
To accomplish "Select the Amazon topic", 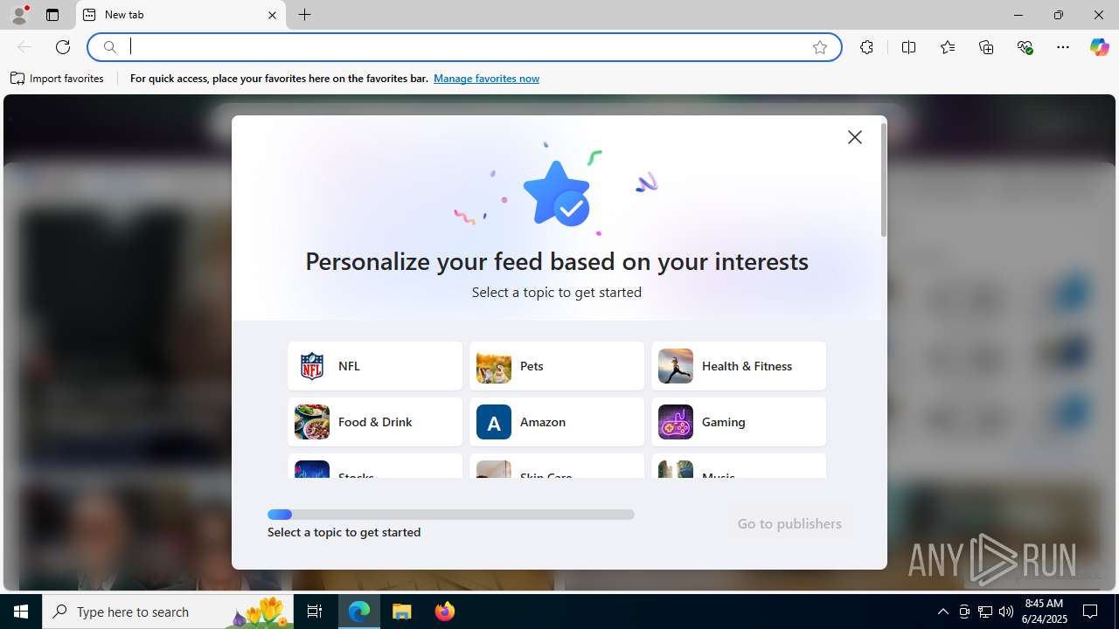I will click(557, 422).
